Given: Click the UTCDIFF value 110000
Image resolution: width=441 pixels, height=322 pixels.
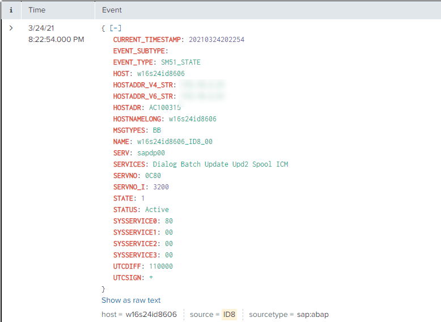Looking at the screenshot, I should [x=161, y=266].
